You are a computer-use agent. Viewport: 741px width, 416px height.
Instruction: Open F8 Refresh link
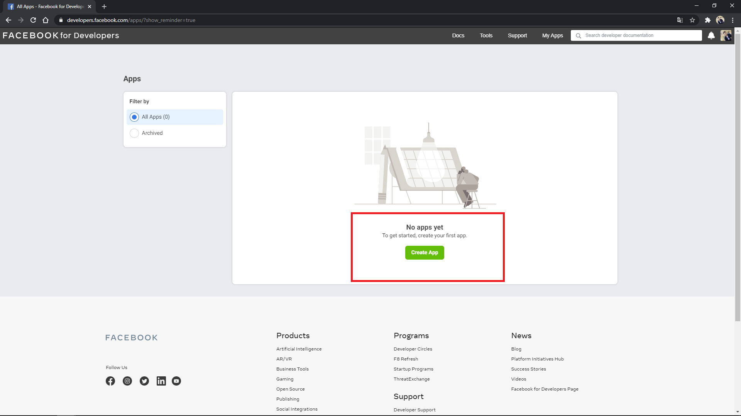(406, 359)
